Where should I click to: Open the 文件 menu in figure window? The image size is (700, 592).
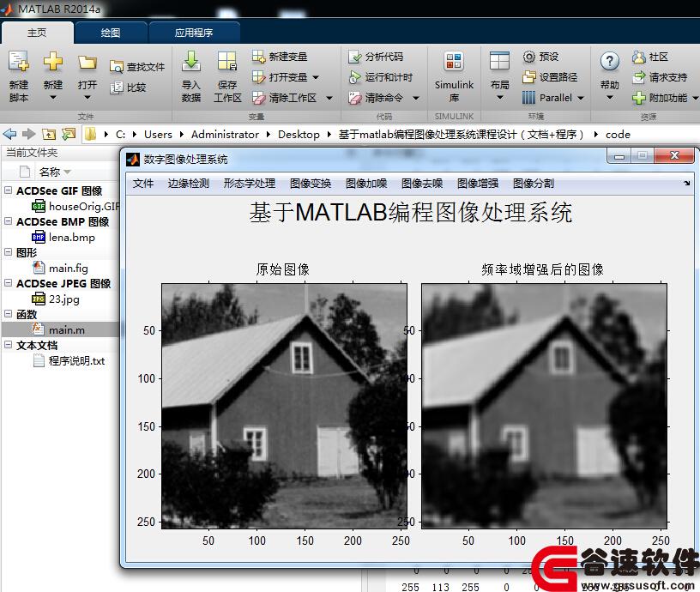tap(143, 183)
